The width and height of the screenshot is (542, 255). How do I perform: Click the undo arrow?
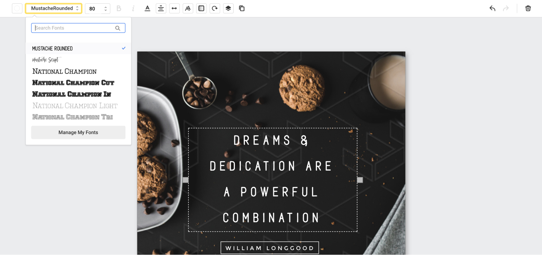[x=492, y=8]
